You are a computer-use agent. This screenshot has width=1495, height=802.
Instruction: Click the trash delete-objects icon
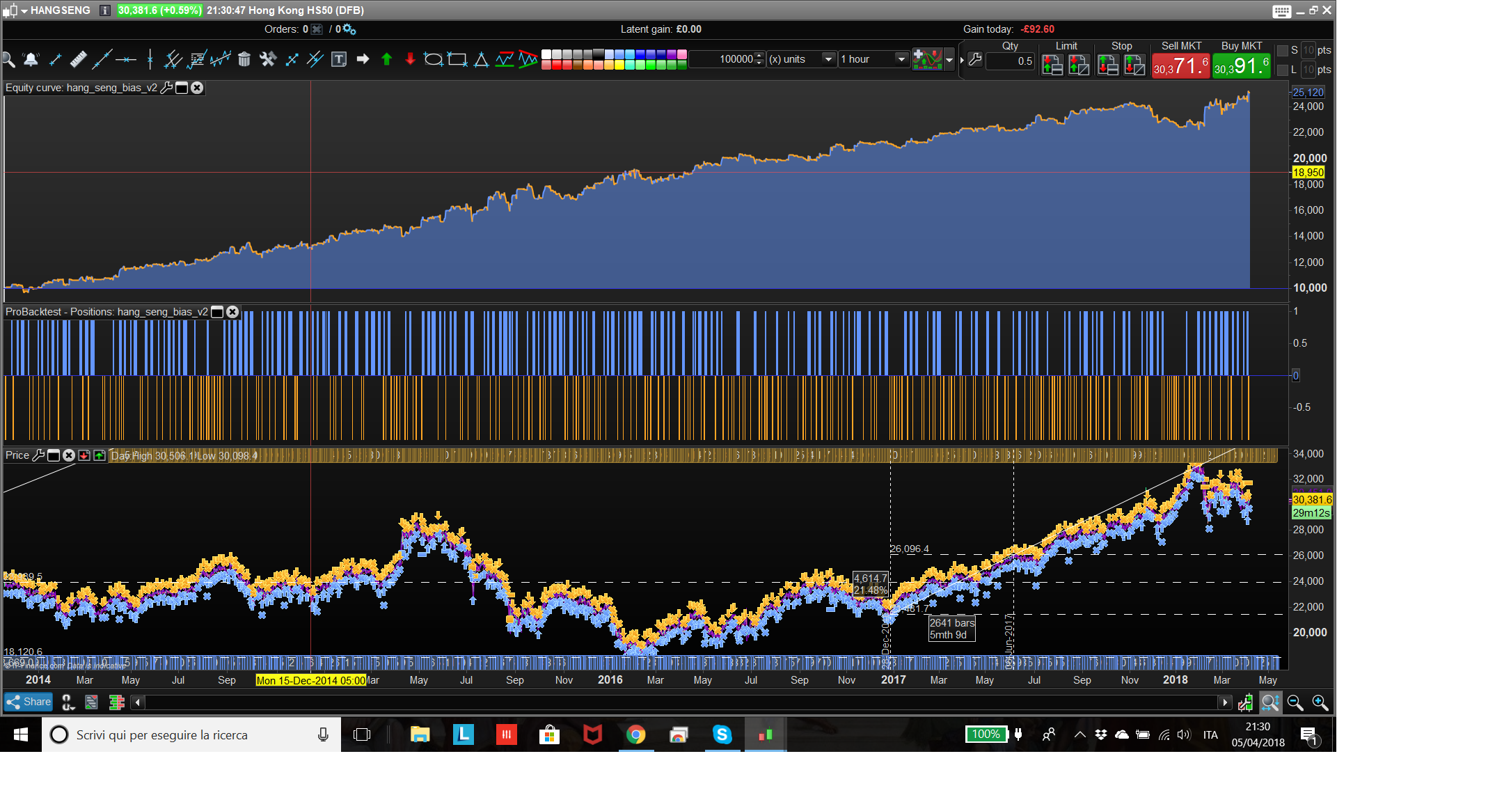(x=244, y=60)
